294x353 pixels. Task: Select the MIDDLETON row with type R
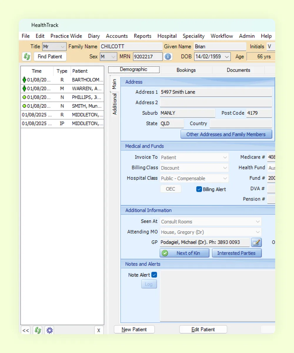[62, 115]
